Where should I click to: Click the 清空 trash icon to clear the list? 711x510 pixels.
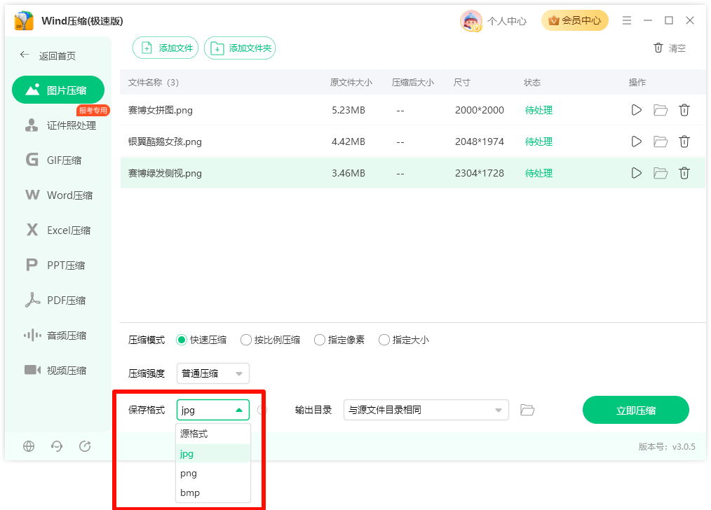(658, 48)
